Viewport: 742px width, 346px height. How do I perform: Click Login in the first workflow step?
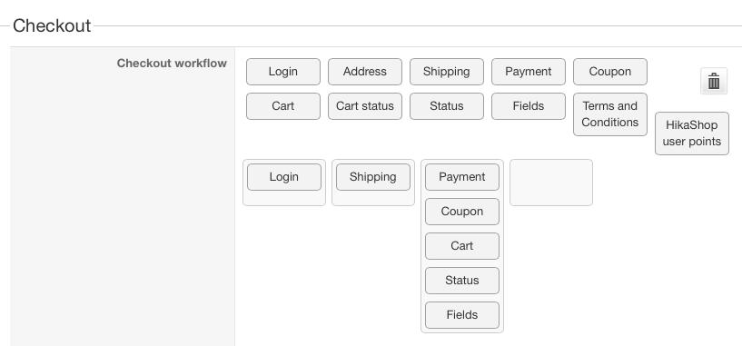click(x=284, y=177)
